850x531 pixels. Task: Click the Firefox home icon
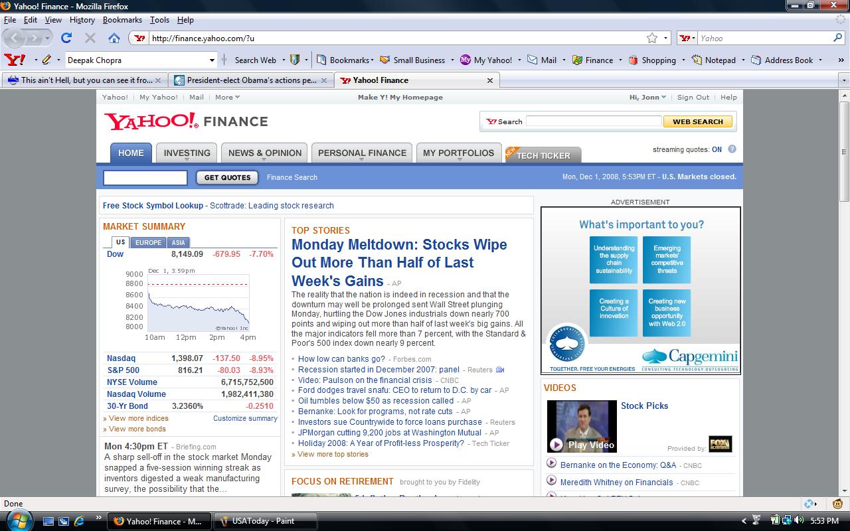pos(114,38)
